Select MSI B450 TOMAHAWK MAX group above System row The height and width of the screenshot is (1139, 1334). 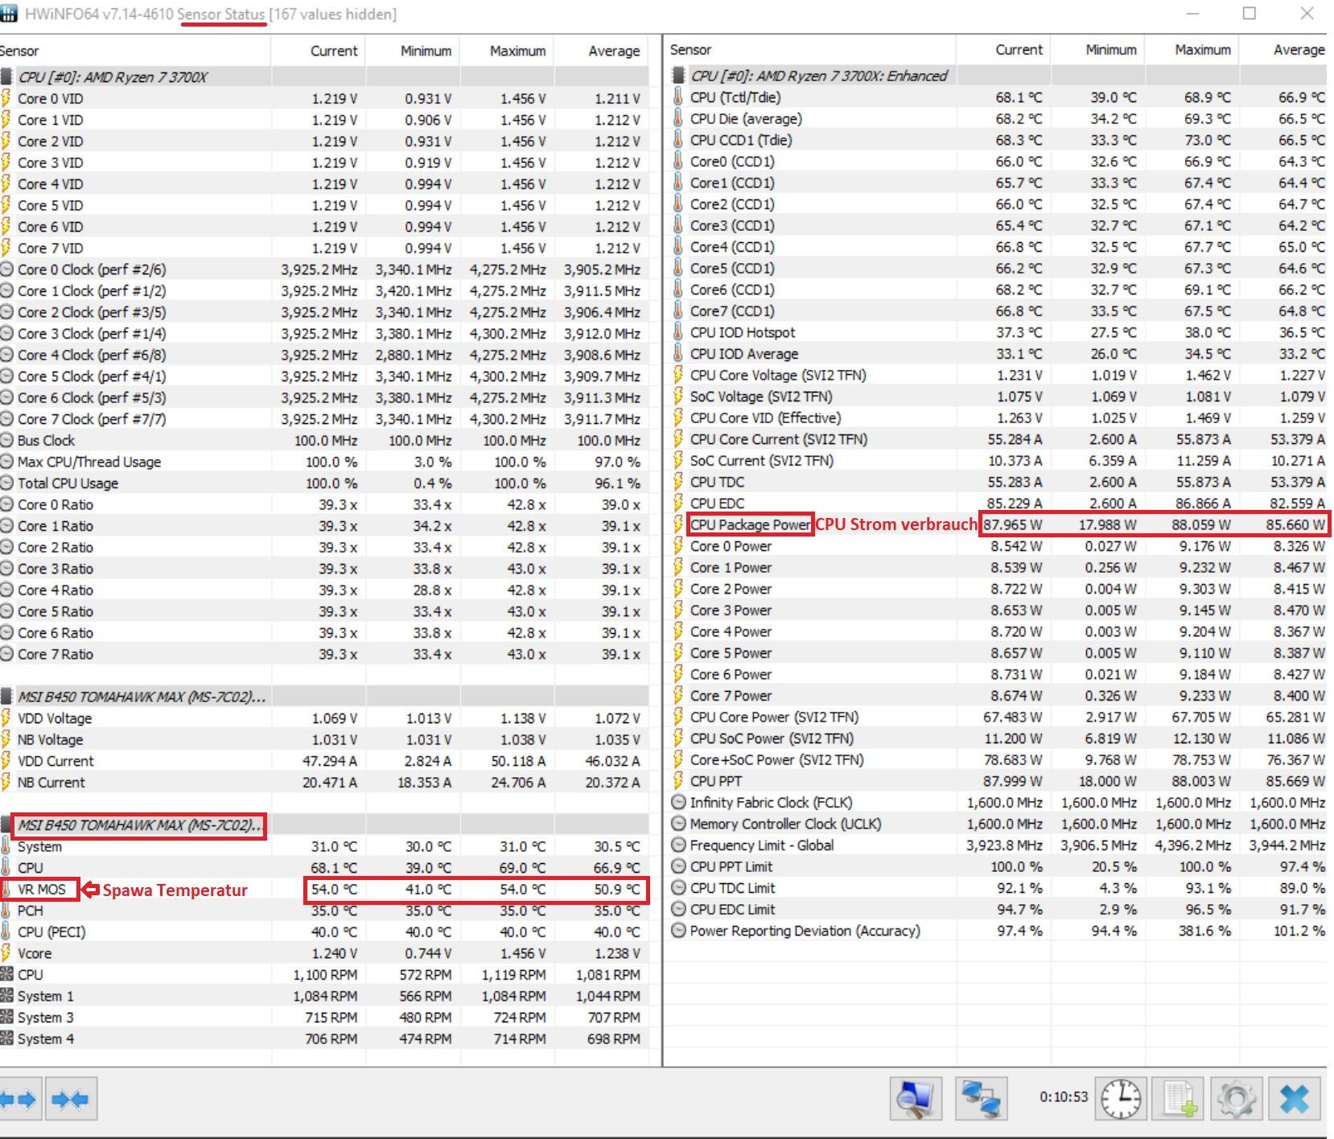tap(324, 824)
